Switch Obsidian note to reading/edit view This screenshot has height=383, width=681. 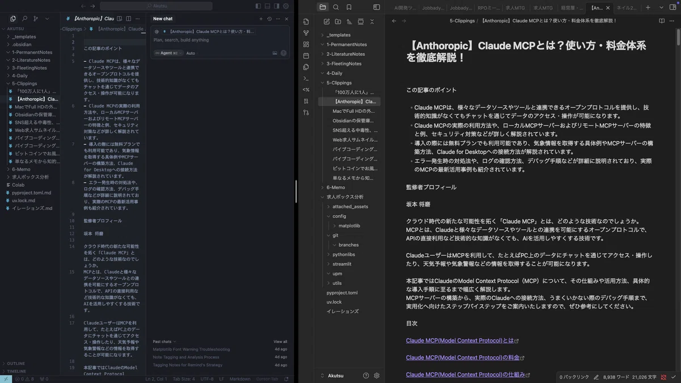click(x=662, y=21)
